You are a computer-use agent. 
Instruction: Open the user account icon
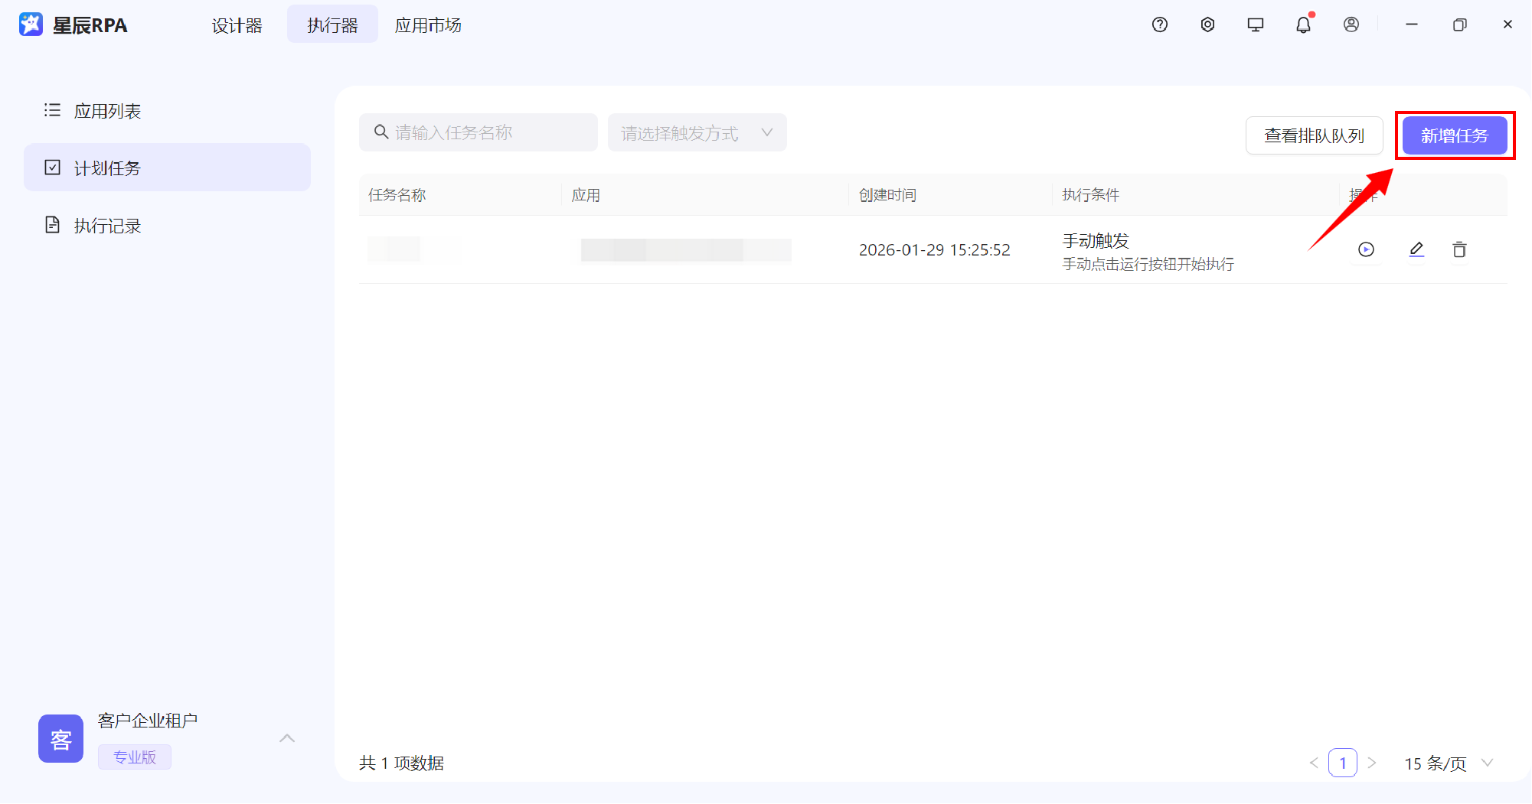pyautogui.click(x=1351, y=24)
